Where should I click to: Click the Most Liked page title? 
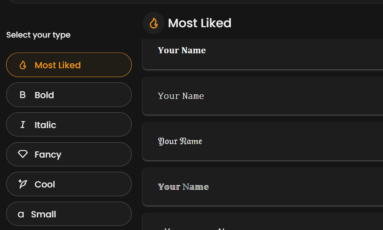point(200,23)
